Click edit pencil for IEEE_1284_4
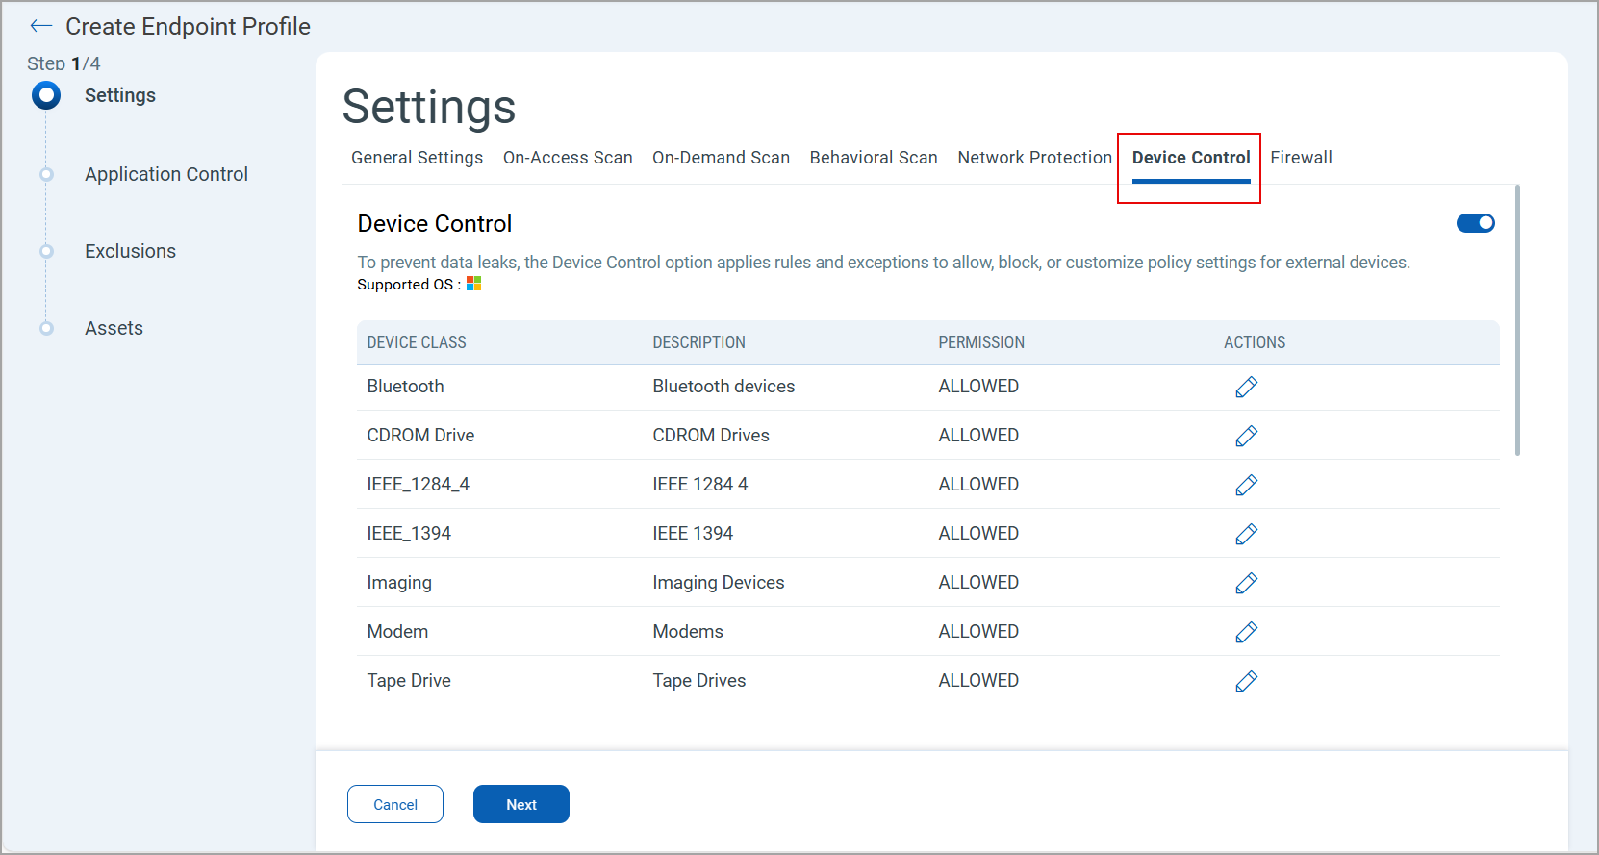Viewport: 1599px width, 855px height. pos(1246,485)
